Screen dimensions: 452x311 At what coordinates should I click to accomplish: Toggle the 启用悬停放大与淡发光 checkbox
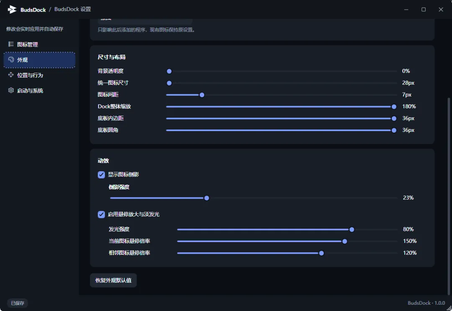101,215
